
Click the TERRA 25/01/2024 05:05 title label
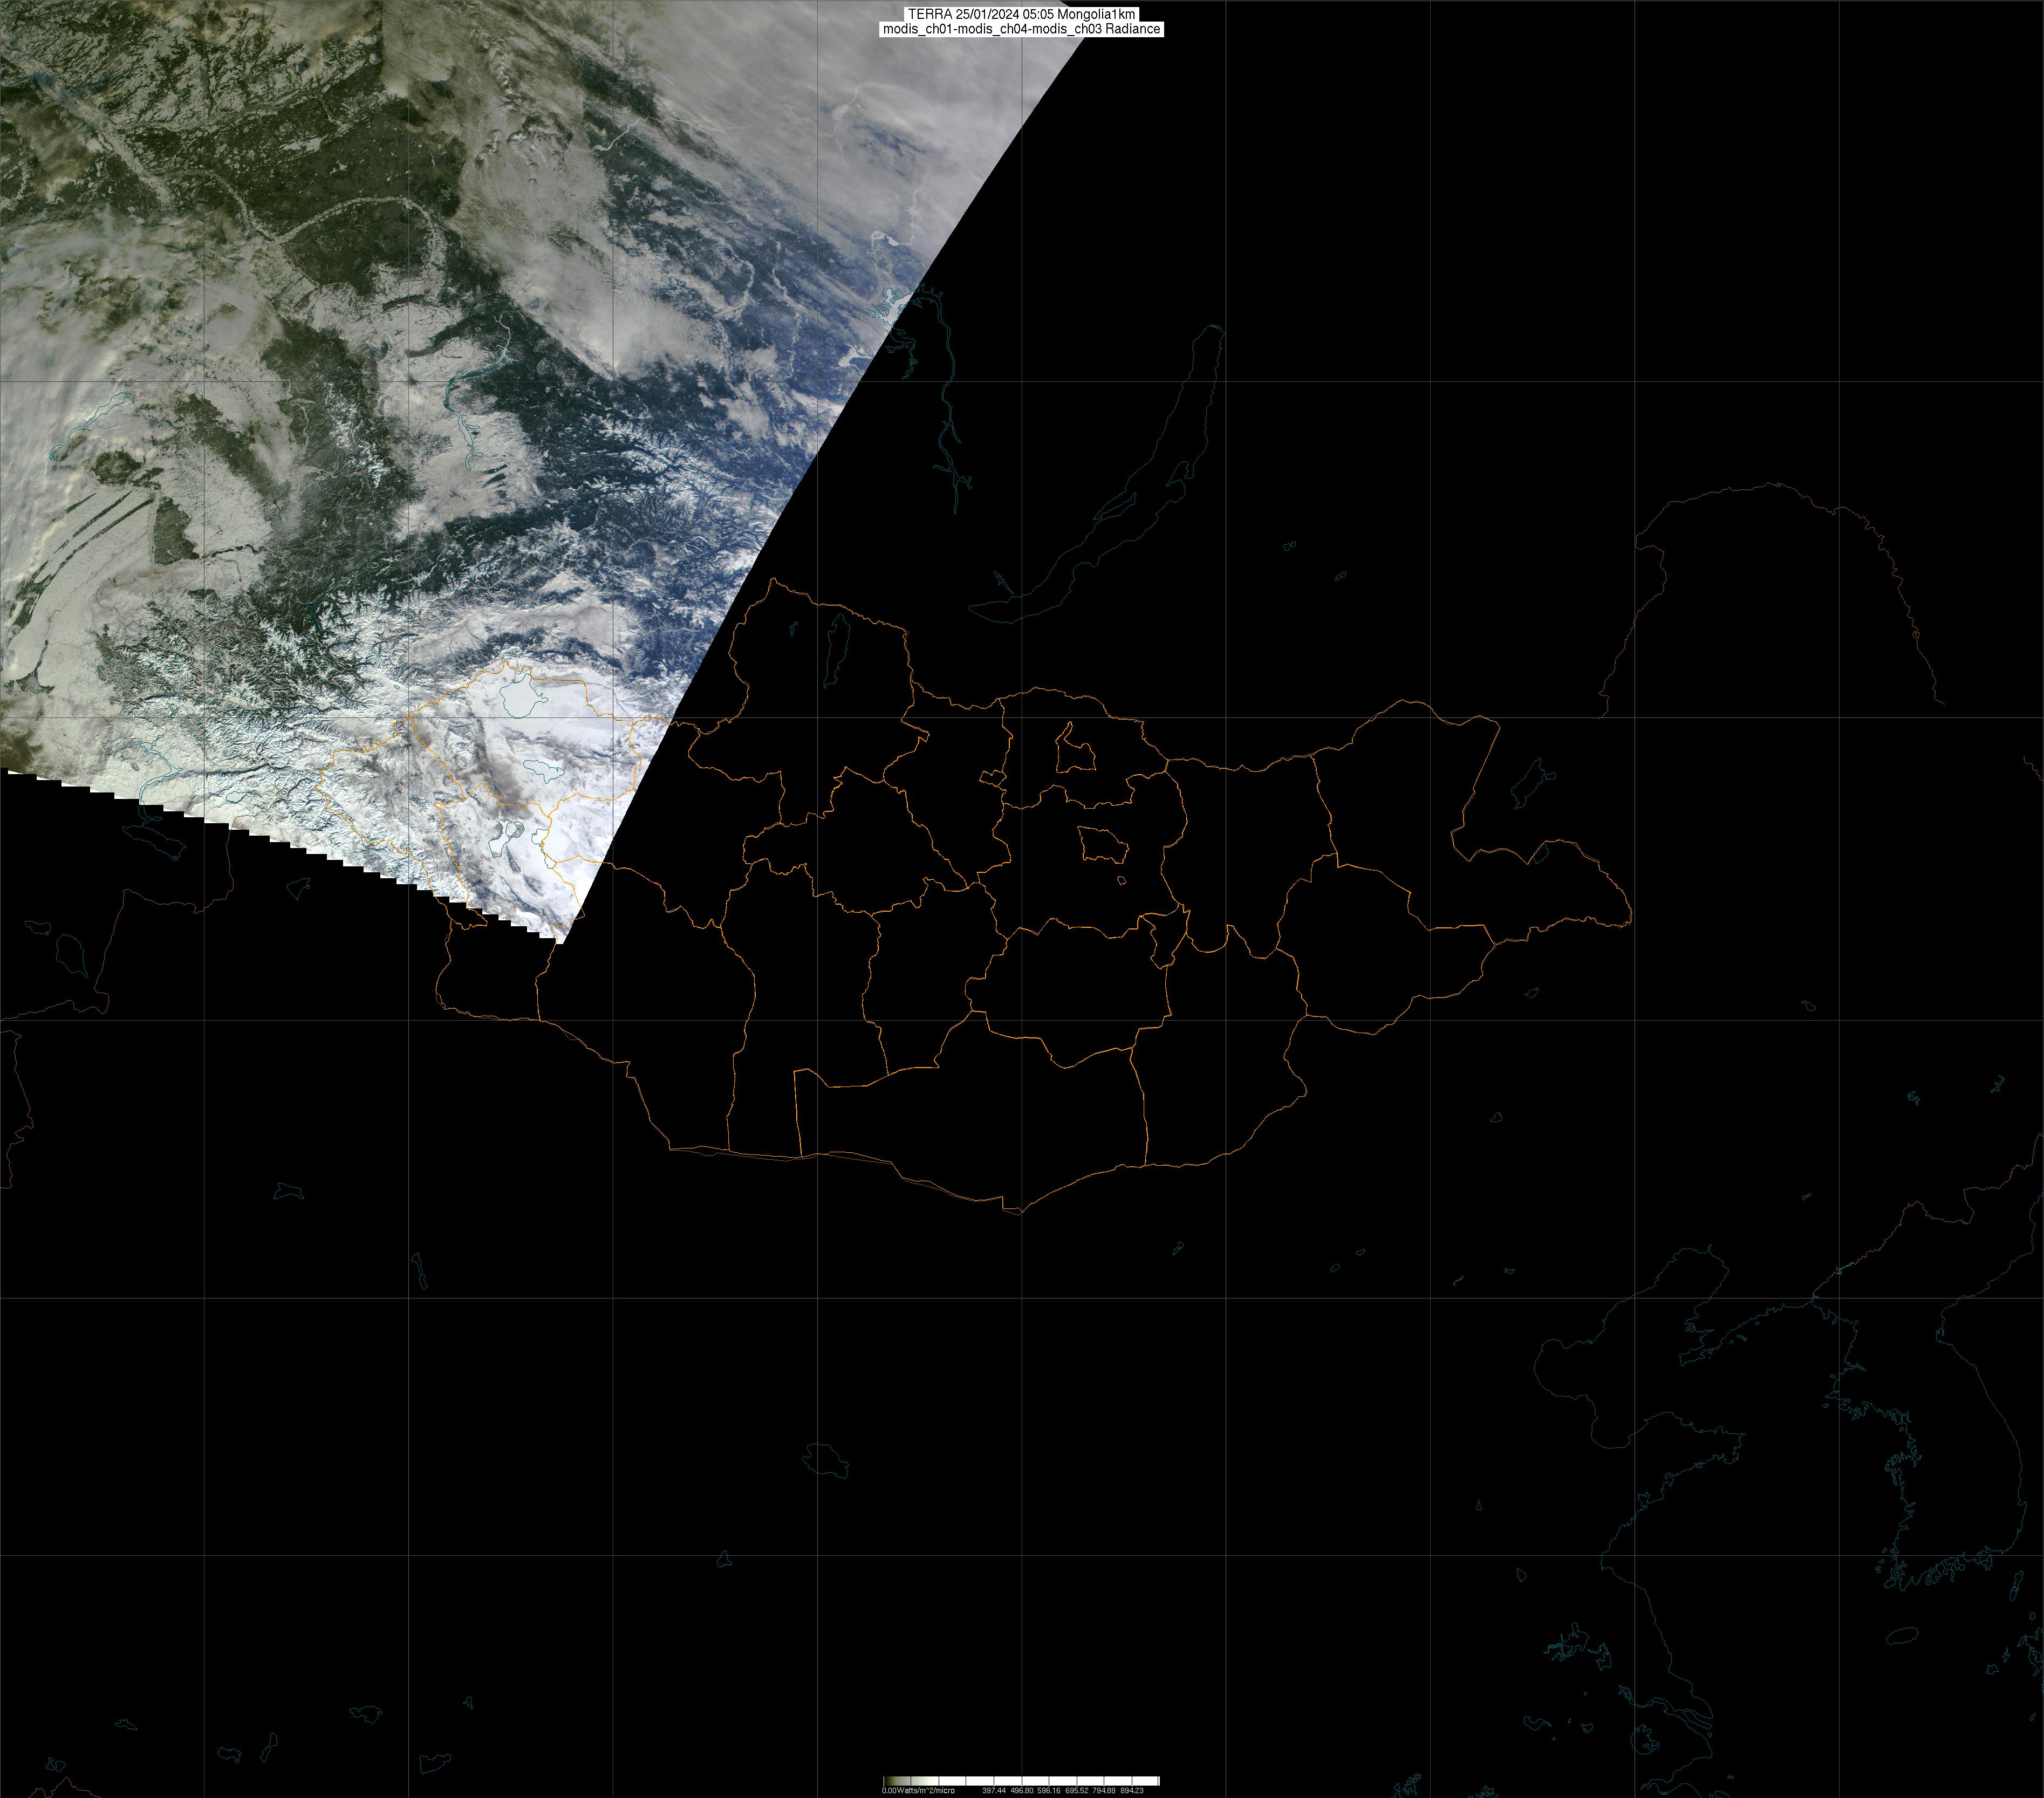click(x=1020, y=14)
